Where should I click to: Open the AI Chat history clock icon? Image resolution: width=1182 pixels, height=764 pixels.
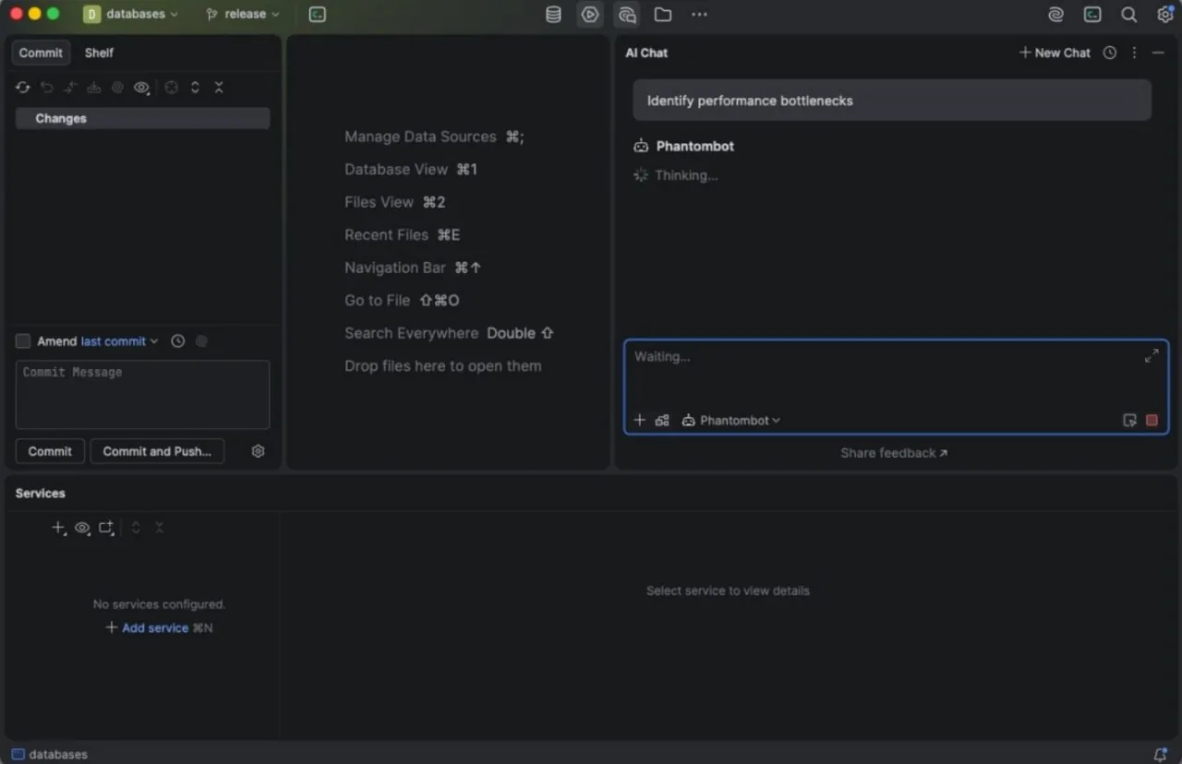point(1110,53)
